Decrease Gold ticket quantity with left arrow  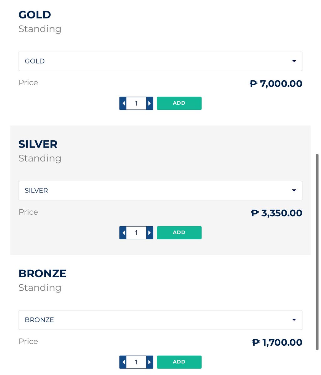coord(123,103)
